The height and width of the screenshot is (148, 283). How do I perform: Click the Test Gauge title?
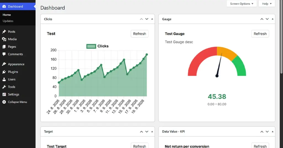pyautogui.click(x=175, y=34)
